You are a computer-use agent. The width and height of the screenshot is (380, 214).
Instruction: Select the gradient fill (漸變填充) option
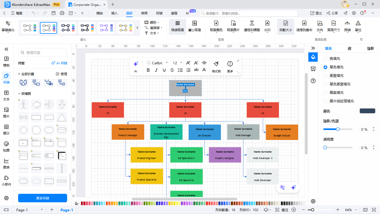[325, 75]
